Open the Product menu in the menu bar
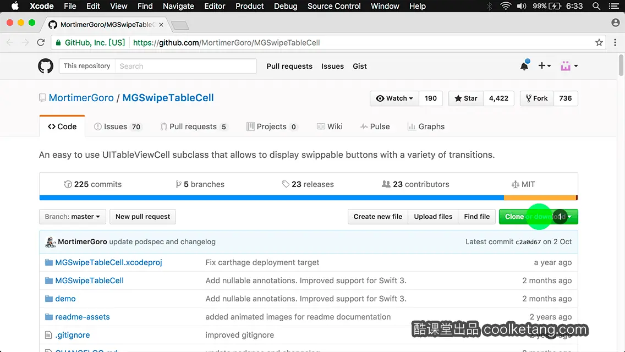Screen dimensions: 625x352 pyautogui.click(x=250, y=6)
